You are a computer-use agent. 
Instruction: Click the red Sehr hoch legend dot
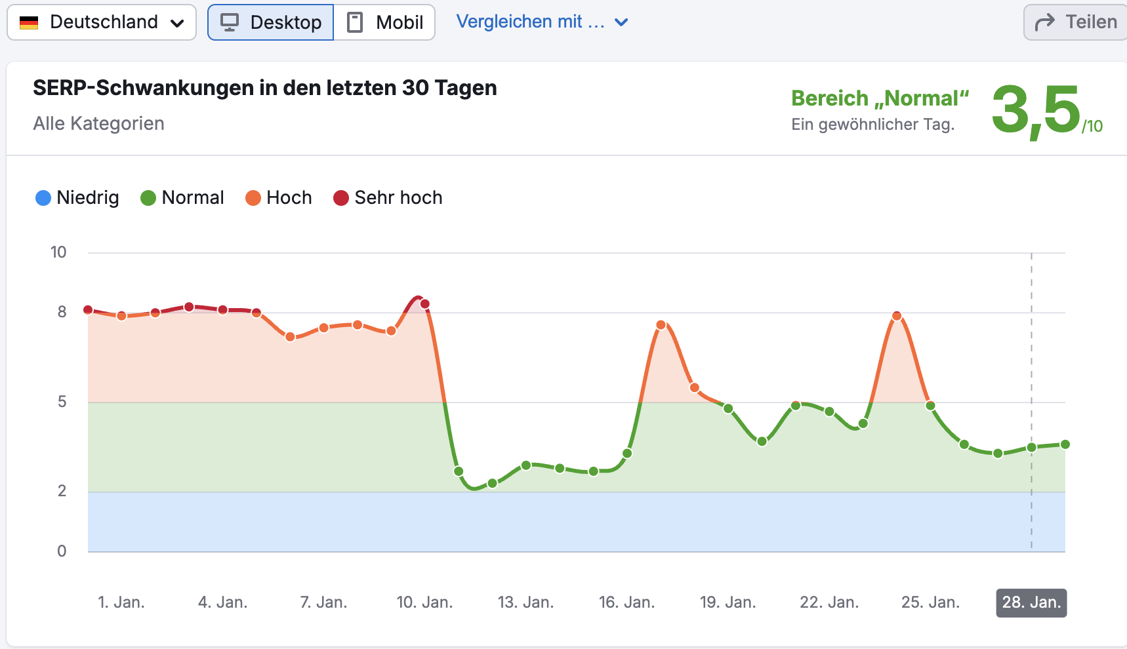(x=340, y=197)
